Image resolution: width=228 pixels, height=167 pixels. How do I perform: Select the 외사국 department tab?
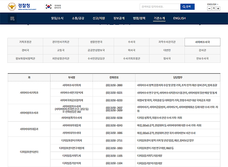tap(132, 50)
